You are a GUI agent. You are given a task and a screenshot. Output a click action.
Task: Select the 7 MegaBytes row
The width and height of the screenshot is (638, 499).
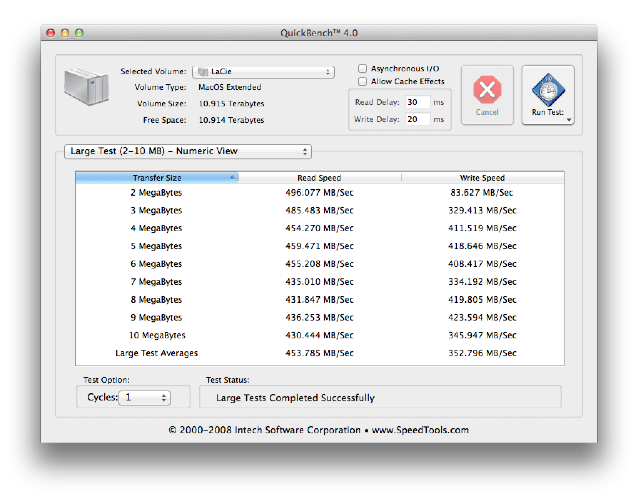coord(320,282)
